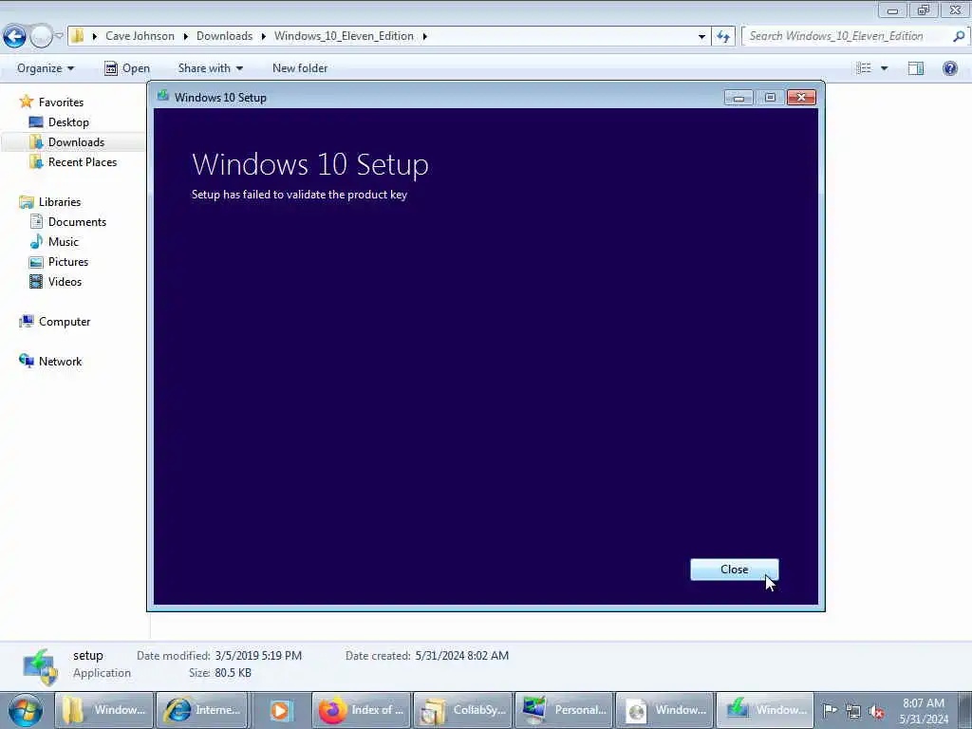Switch to Firefox Index of taskbar button
Image resolution: width=972 pixels, height=729 pixels.
click(362, 710)
